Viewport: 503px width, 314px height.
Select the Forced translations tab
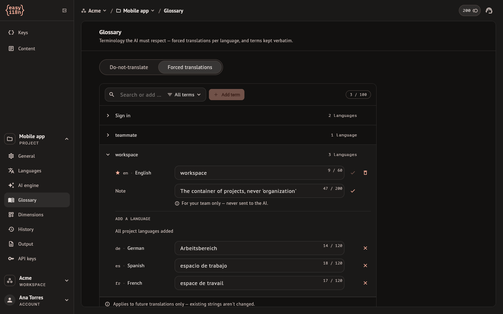[190, 67]
